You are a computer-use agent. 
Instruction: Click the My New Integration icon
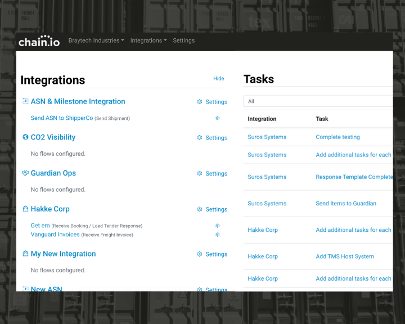(x=25, y=254)
